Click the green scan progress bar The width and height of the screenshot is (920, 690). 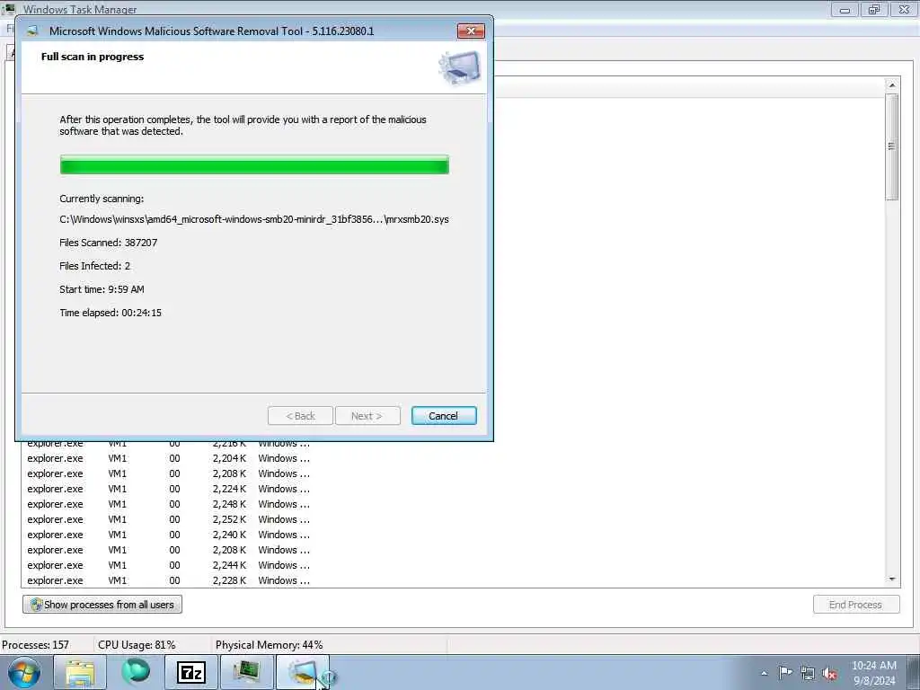click(x=254, y=165)
